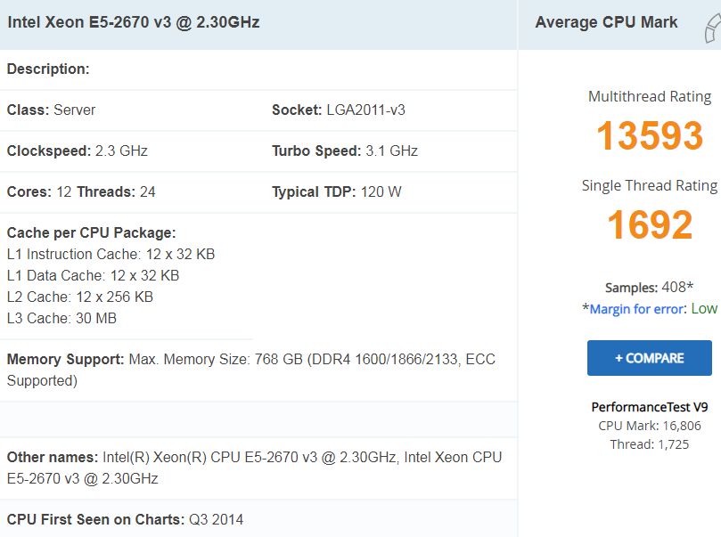The image size is (721, 537).
Task: Click the Other names: text block
Action: coord(254,468)
